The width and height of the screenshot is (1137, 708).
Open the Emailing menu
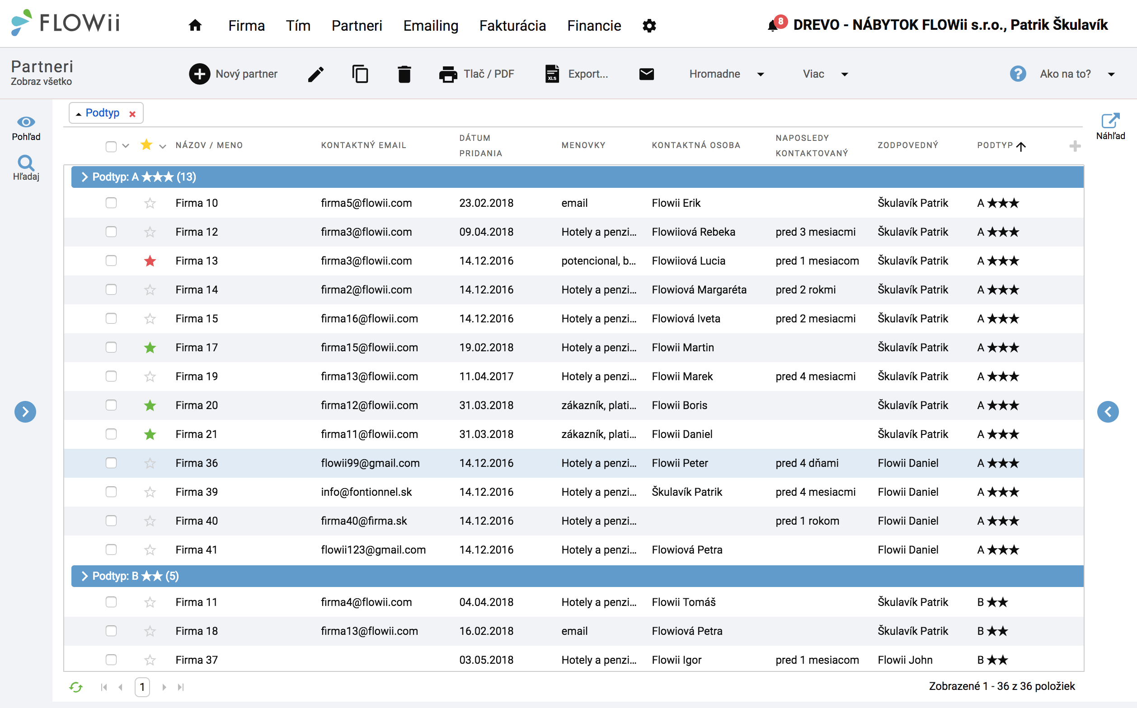point(431,25)
